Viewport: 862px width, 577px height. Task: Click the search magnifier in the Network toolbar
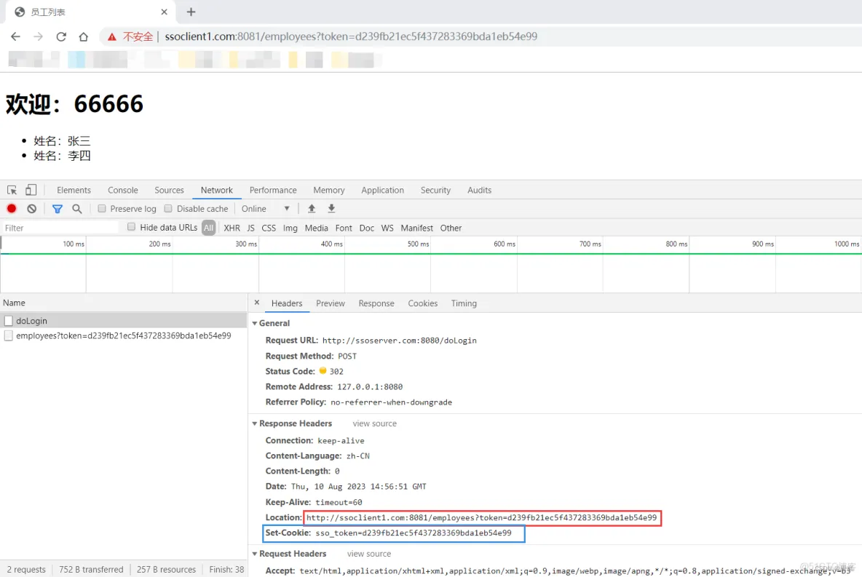pos(77,209)
